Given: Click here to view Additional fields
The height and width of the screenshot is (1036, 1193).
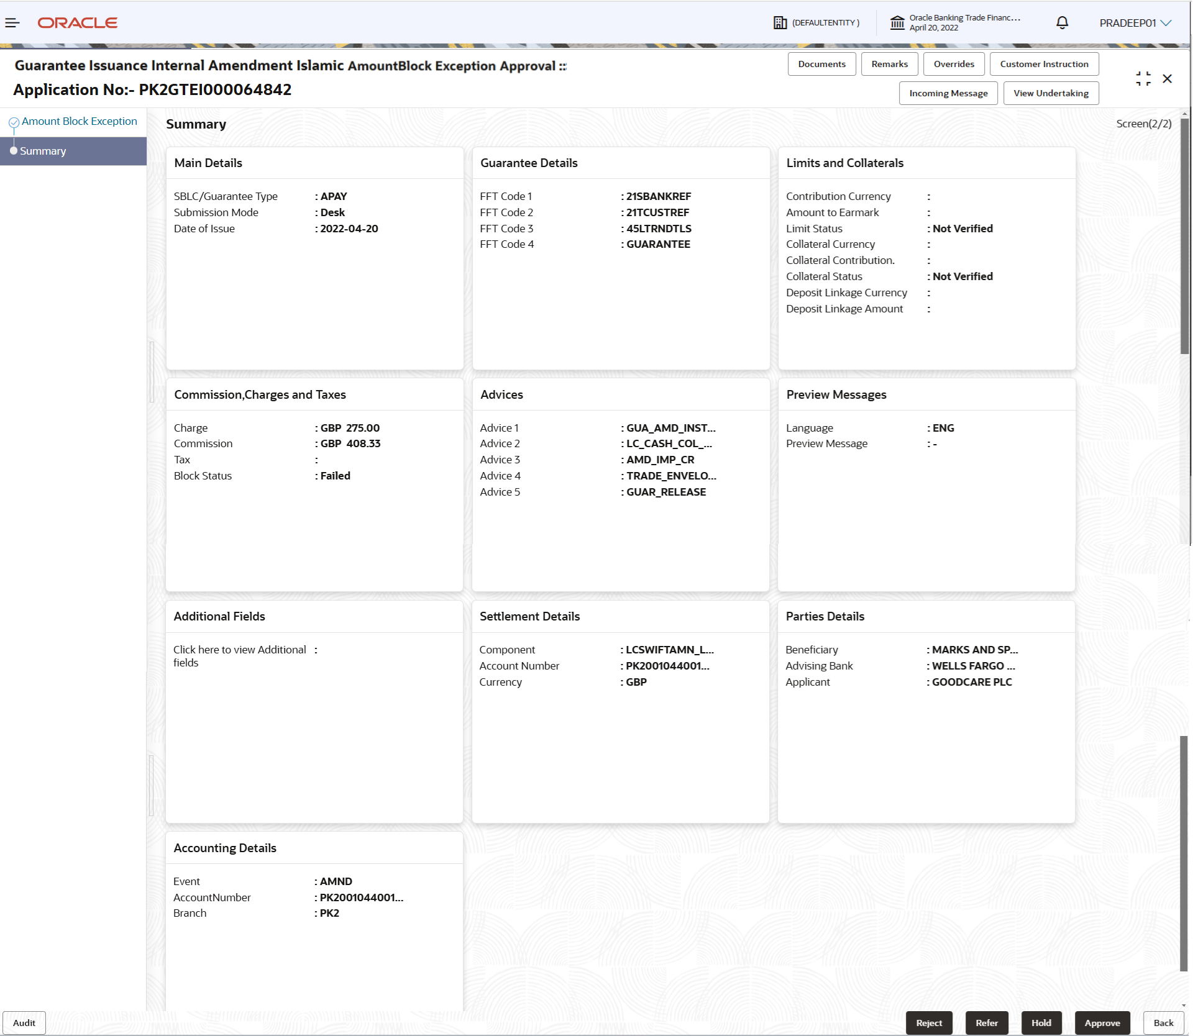Looking at the screenshot, I should tap(240, 656).
